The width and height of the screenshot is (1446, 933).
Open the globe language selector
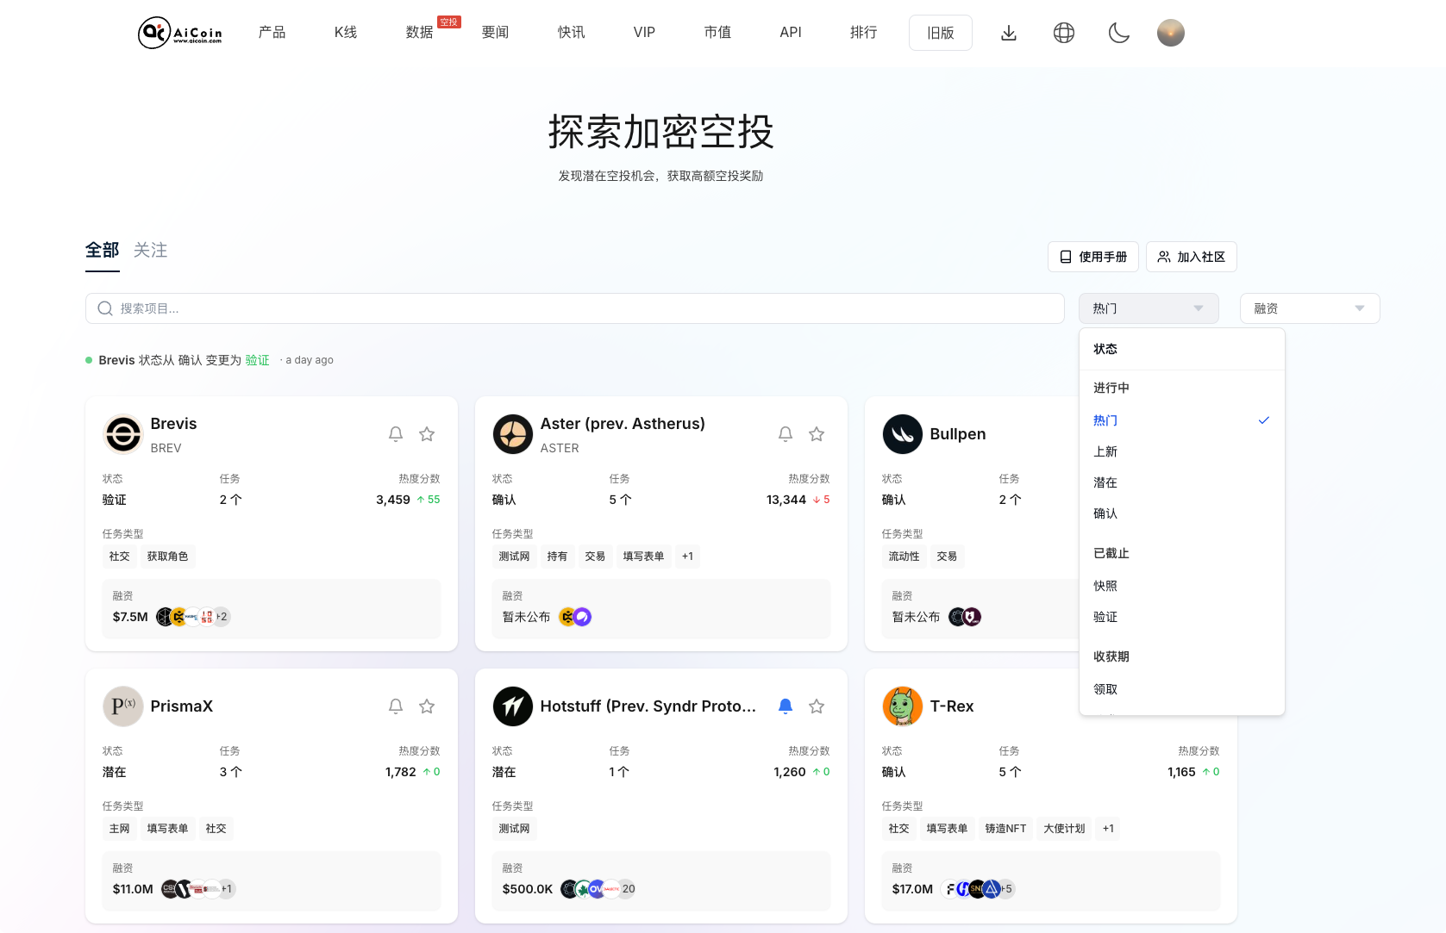click(1063, 33)
